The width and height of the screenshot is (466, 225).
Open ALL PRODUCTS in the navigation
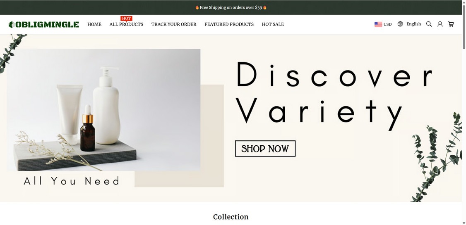point(126,24)
